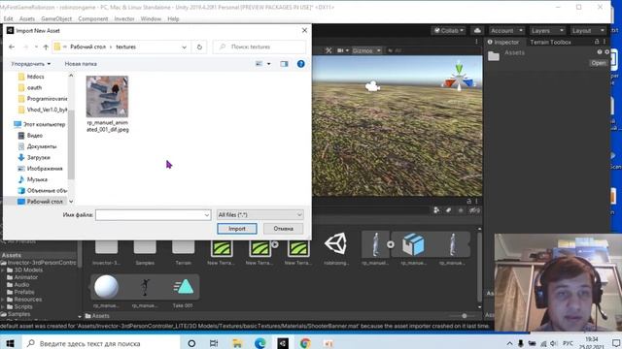Open Microsoft Edge from the taskbar
Image resolution: width=622 pixels, height=349 pixels.
click(x=260, y=343)
